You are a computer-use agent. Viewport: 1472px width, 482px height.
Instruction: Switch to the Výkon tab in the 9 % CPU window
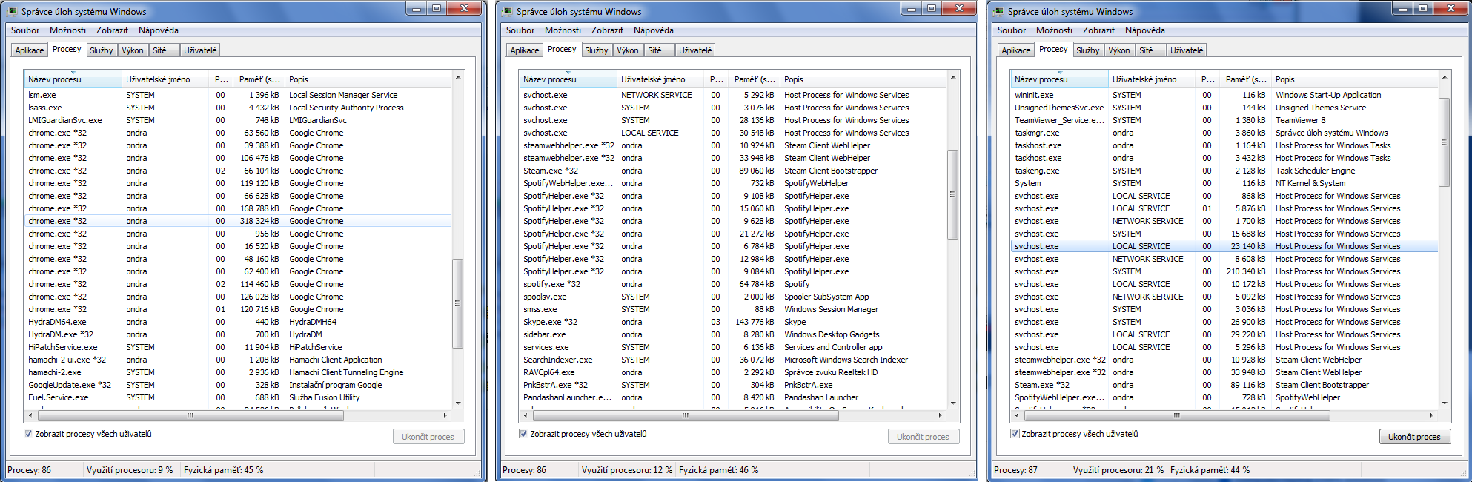click(x=133, y=50)
